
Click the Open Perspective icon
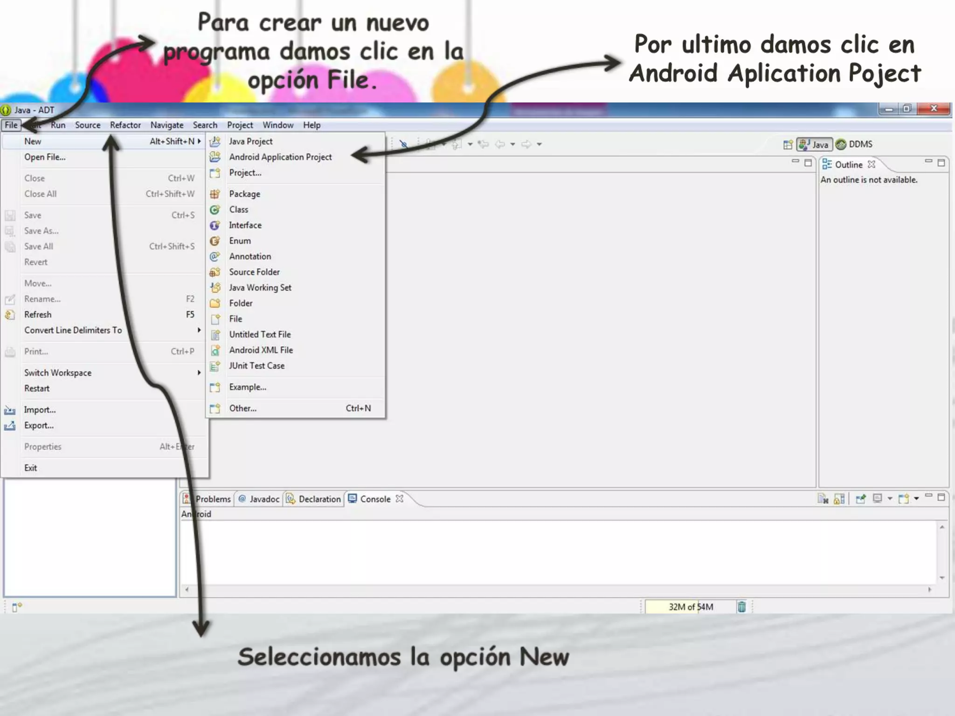pyautogui.click(x=788, y=145)
